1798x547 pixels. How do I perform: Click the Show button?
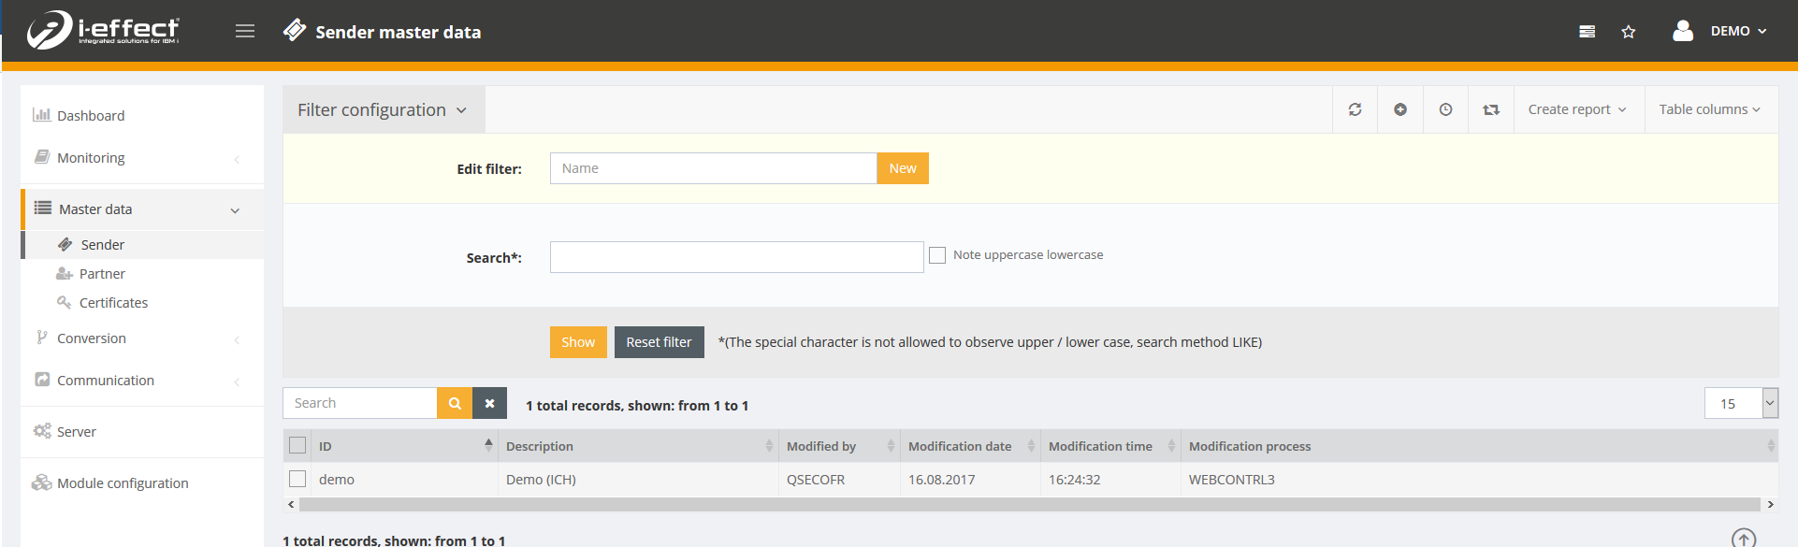(578, 342)
